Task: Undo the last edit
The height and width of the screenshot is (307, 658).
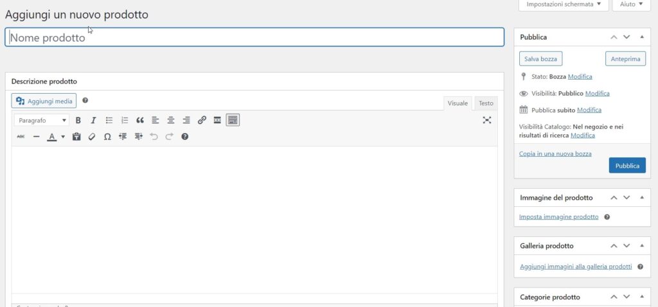Action: click(x=154, y=137)
